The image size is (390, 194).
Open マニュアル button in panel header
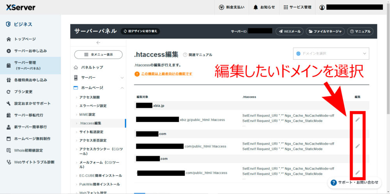tap(360, 31)
